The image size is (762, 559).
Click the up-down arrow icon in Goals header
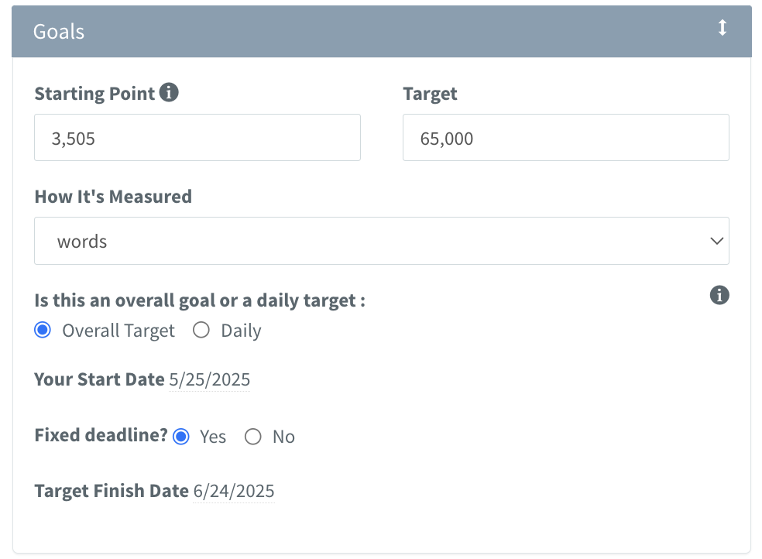click(722, 29)
